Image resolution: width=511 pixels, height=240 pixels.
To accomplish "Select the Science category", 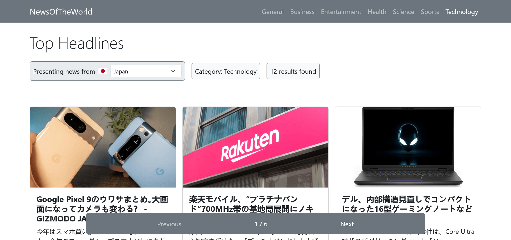I will coord(403,12).
